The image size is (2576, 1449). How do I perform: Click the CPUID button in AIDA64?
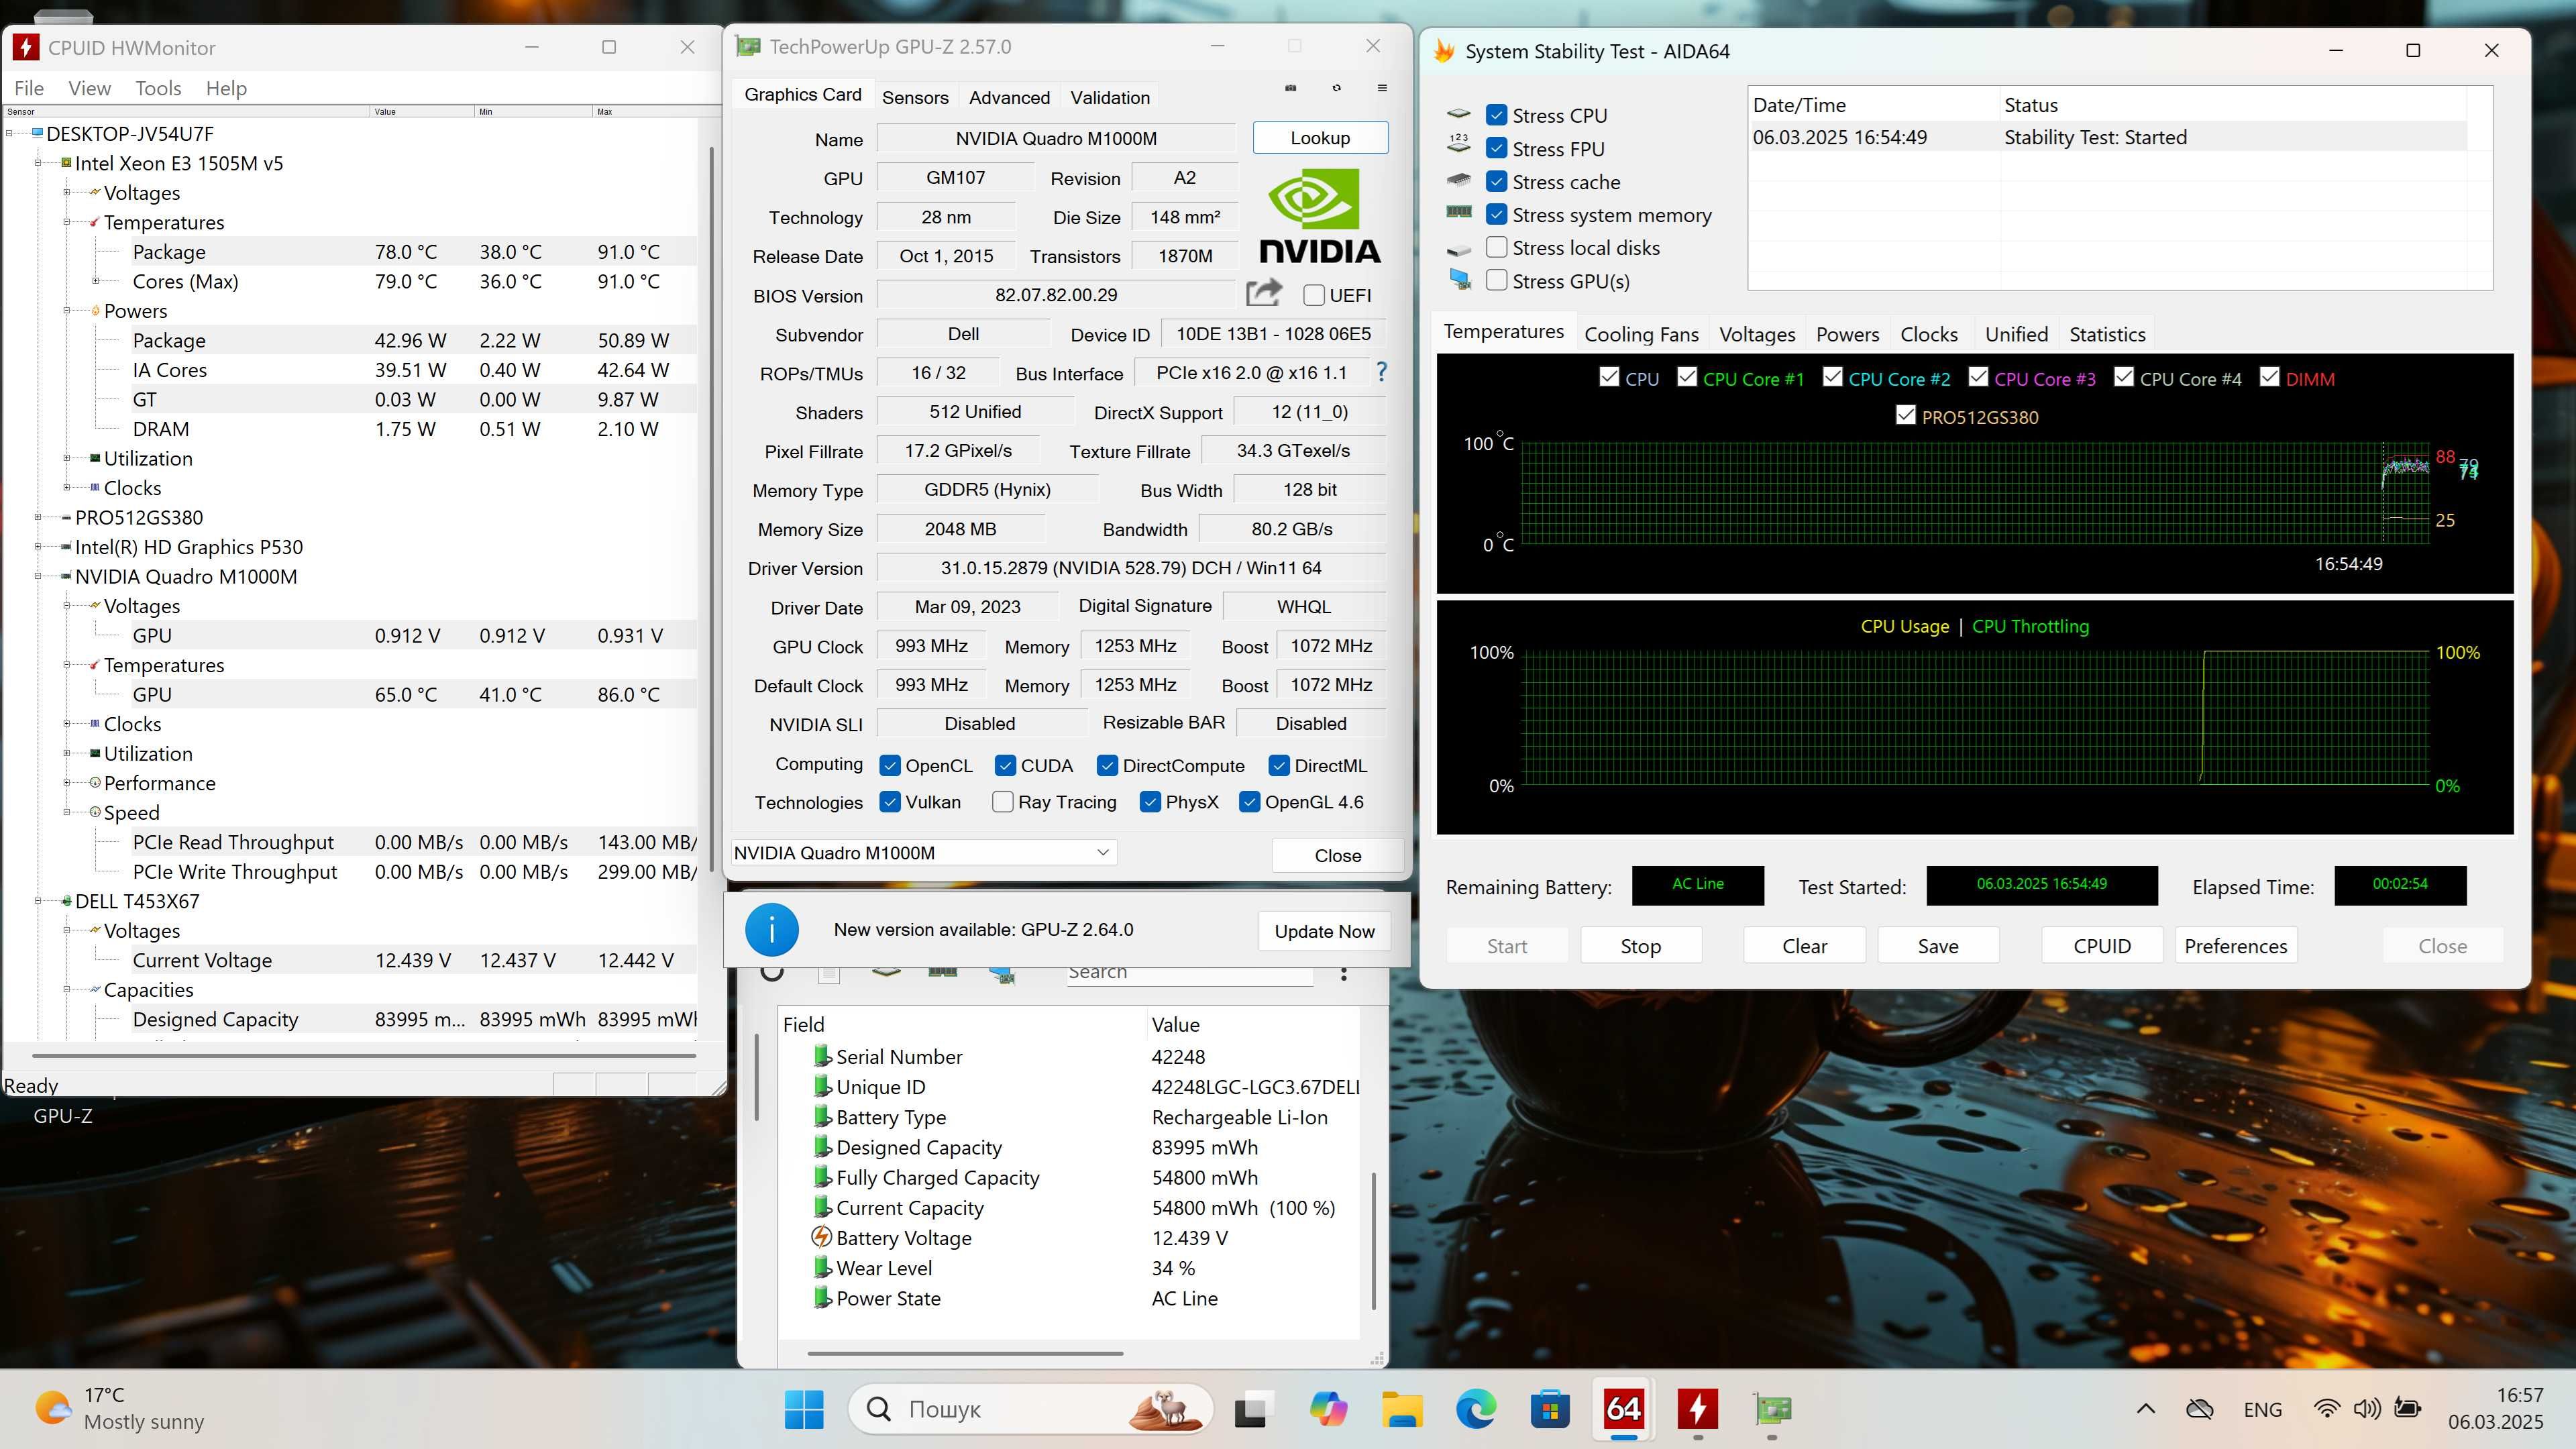click(2102, 946)
